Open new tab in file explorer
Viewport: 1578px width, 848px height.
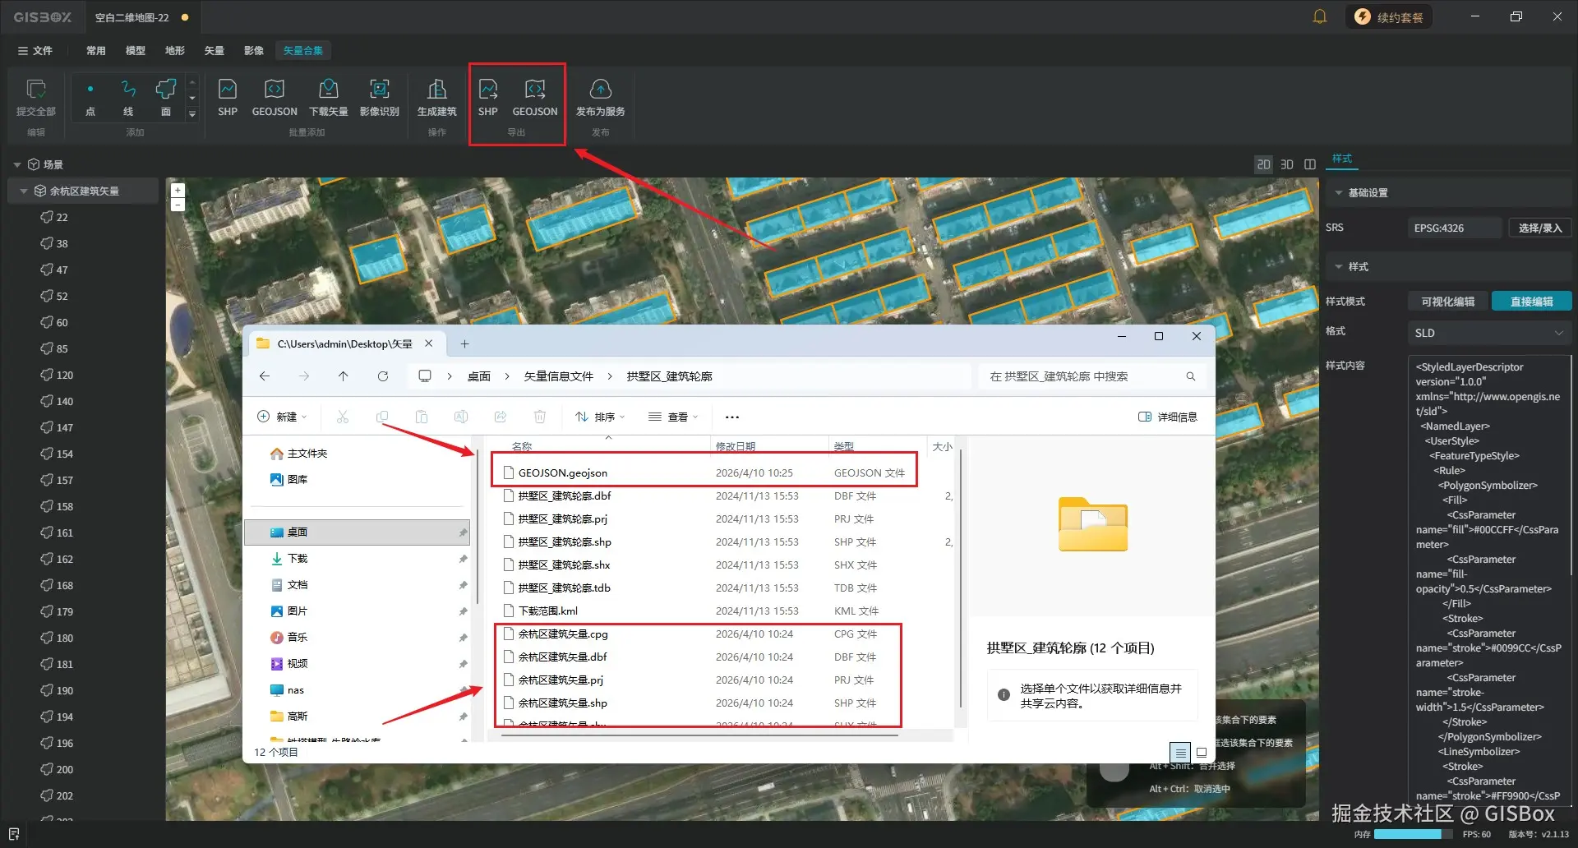click(464, 344)
